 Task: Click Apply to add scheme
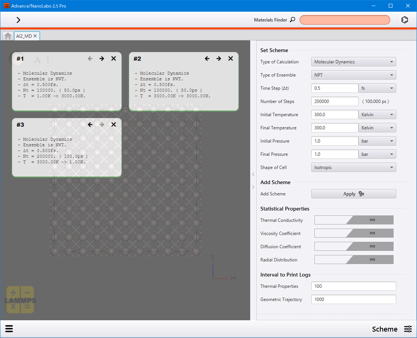354,194
